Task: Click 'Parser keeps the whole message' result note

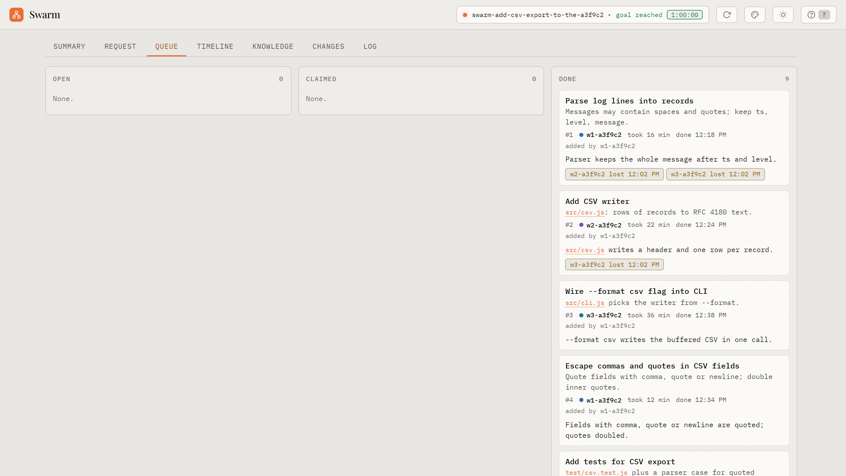Action: pos(671,159)
